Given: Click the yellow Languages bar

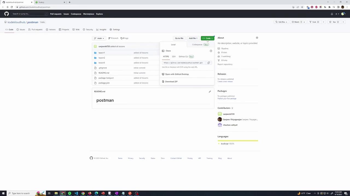Looking at the screenshot, I should [x=238, y=141].
